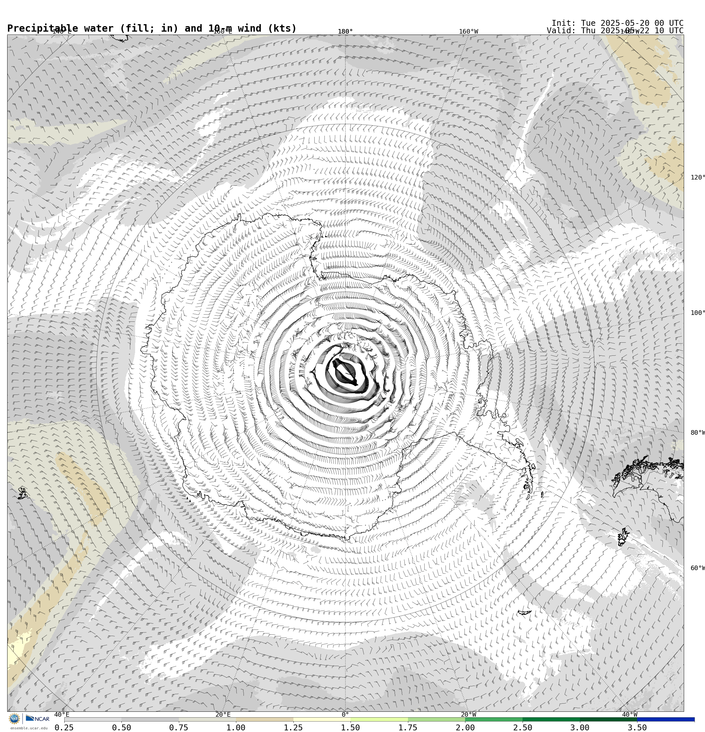Click the NSF logo
This screenshot has height=732, width=705.
14,719
